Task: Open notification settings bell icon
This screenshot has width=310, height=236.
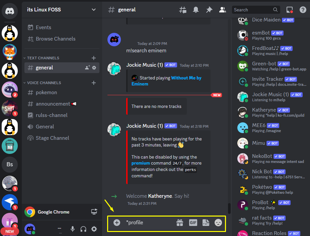Action: [196, 10]
